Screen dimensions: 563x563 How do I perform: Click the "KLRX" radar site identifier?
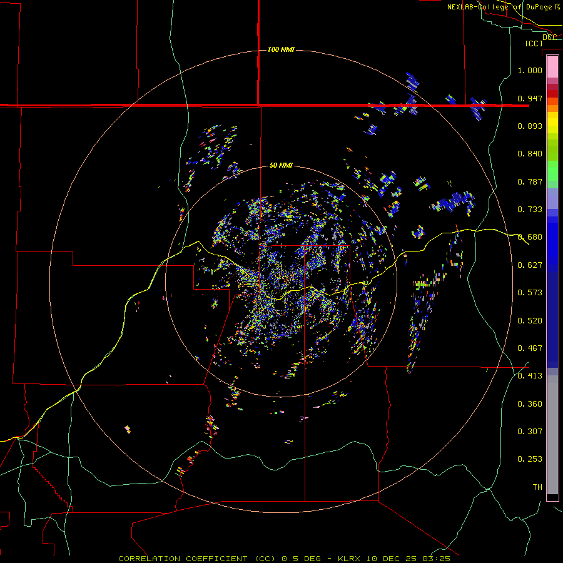tap(350, 559)
